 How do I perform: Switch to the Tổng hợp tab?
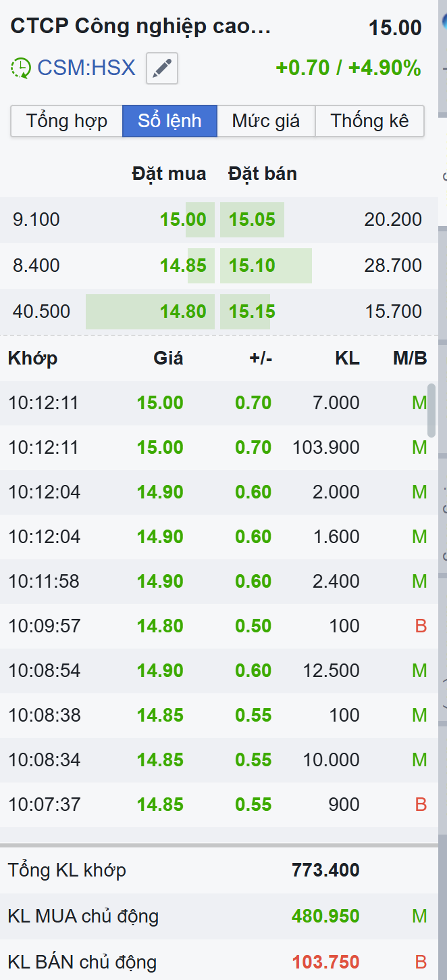point(67,121)
